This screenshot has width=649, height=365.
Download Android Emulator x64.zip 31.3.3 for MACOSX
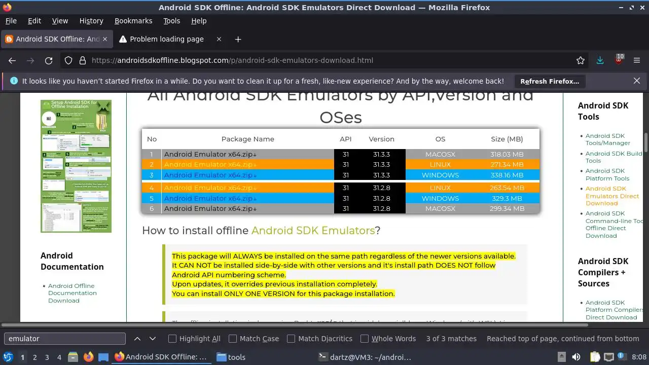pyautogui.click(x=210, y=154)
